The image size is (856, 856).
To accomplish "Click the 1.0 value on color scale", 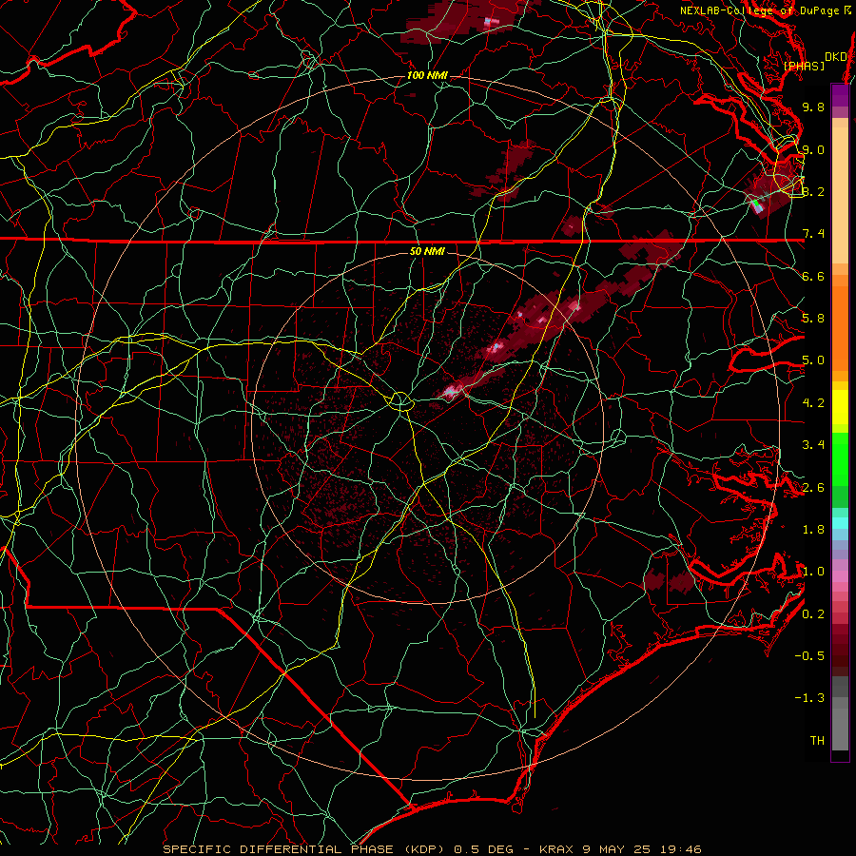I will pos(813,572).
